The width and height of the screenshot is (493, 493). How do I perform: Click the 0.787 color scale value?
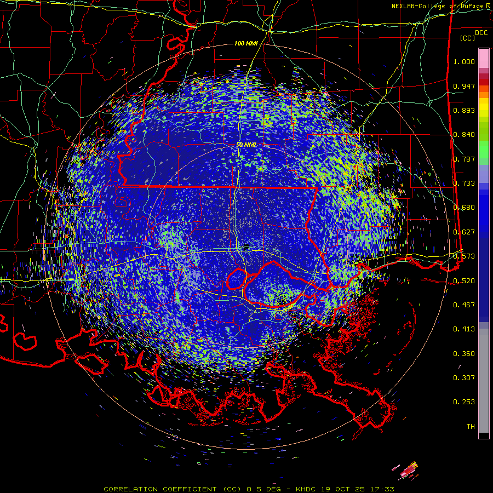pos(464,159)
